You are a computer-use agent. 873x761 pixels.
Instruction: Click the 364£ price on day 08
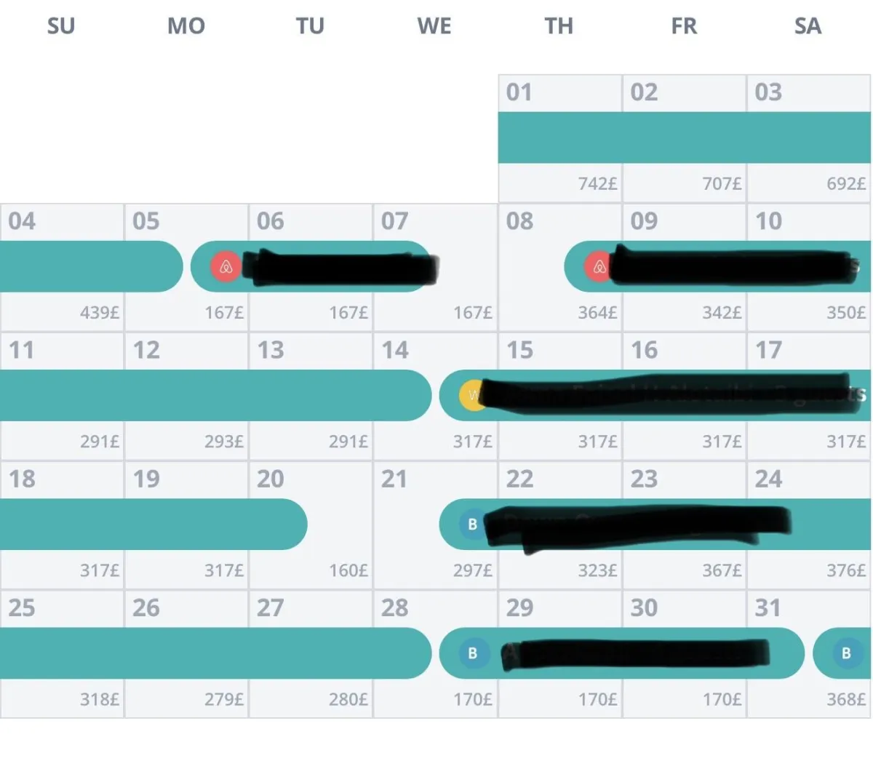[x=597, y=313]
